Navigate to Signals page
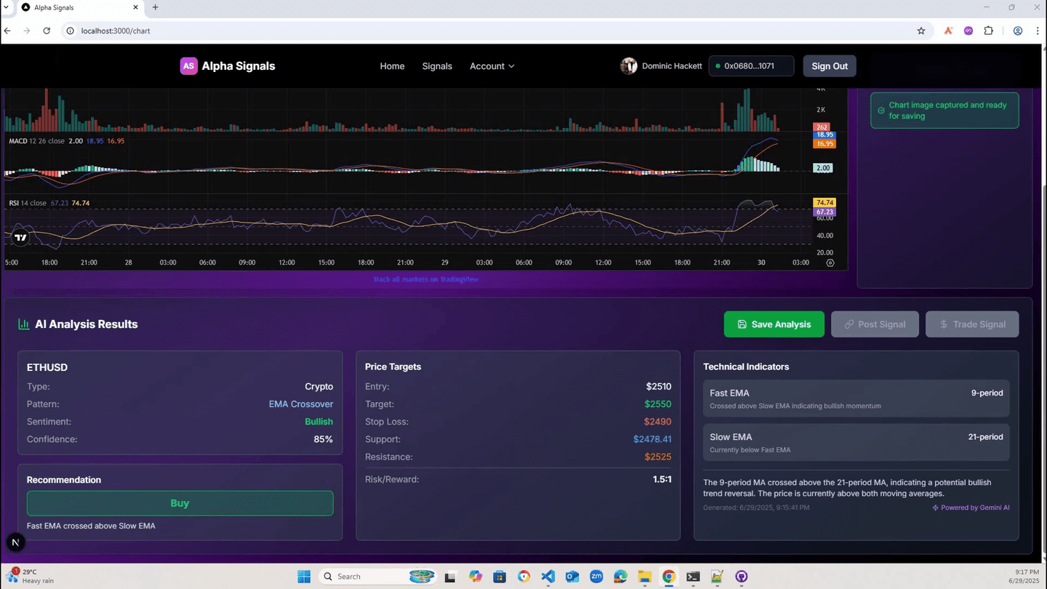Image resolution: width=1047 pixels, height=589 pixels. (x=437, y=66)
